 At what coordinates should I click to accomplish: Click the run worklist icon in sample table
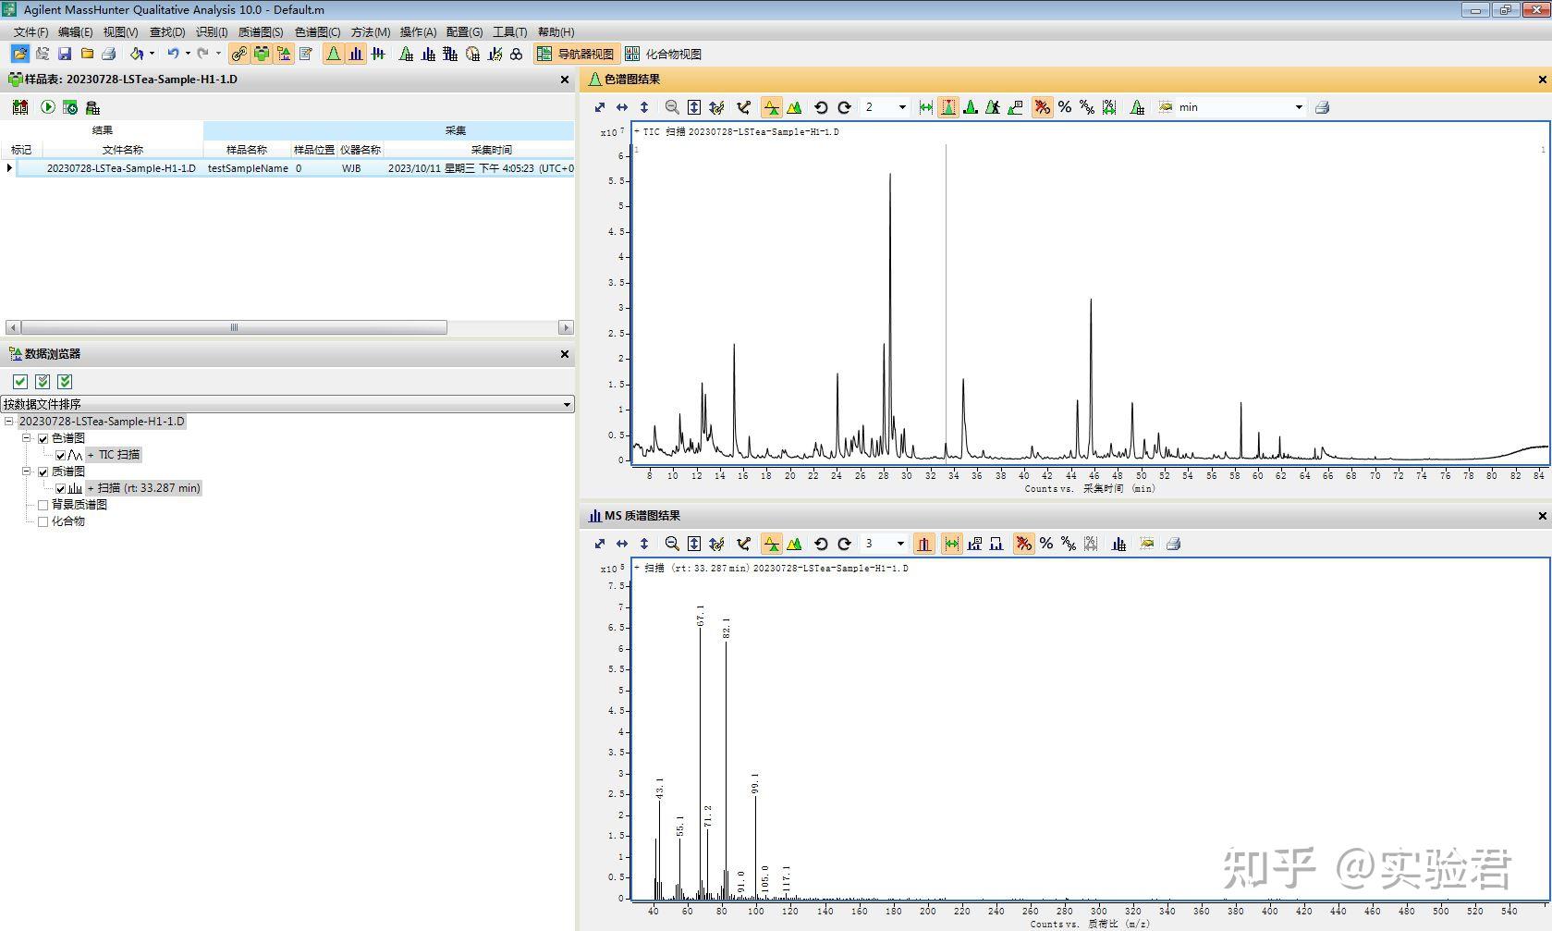pos(47,107)
